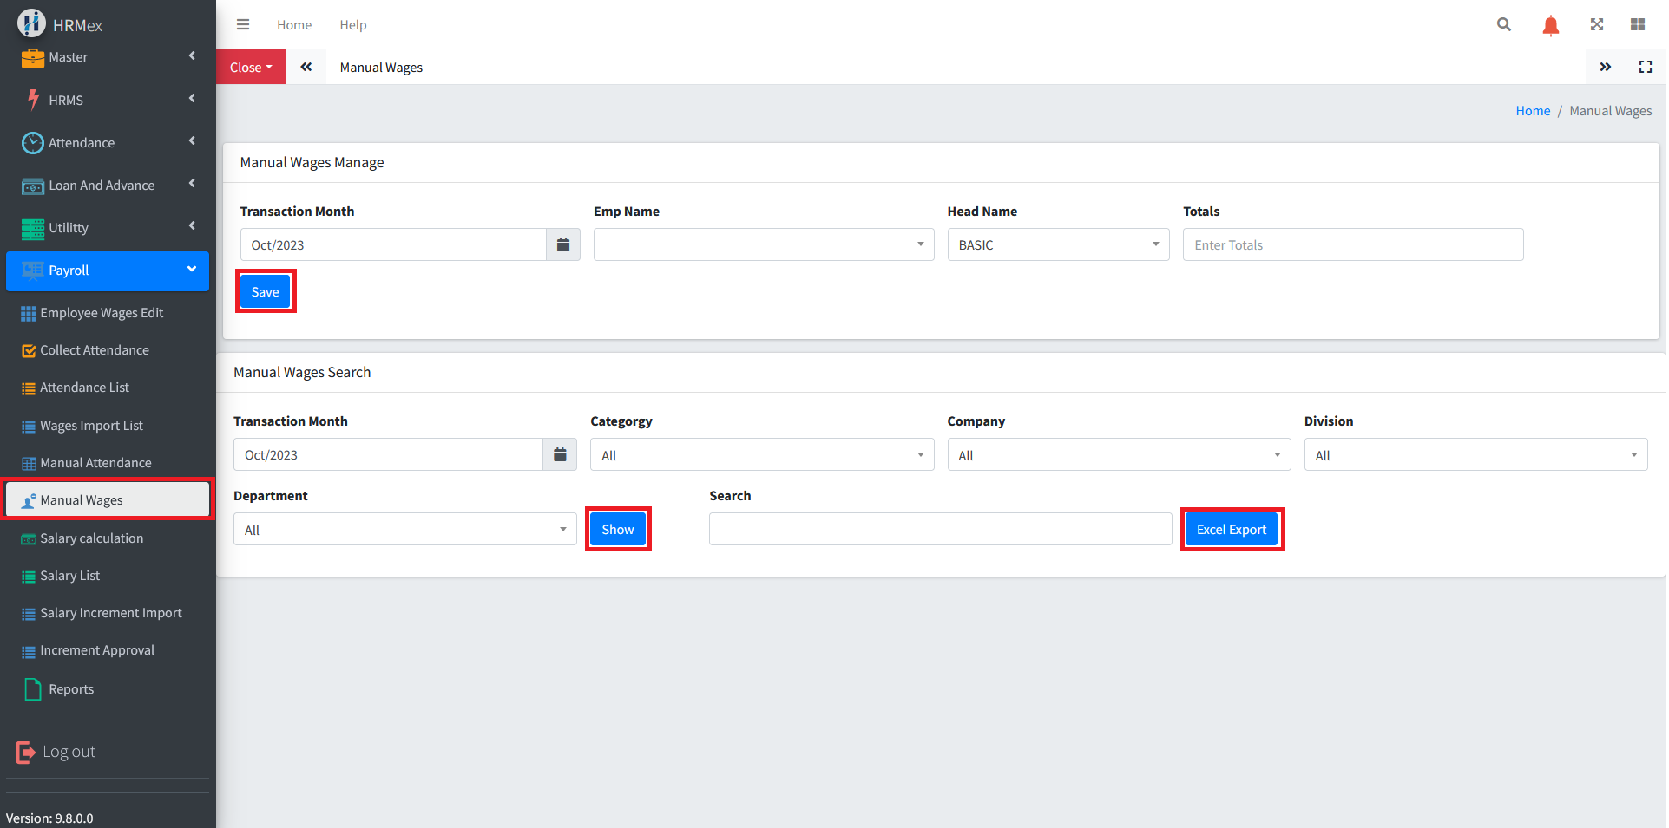Click the notification bell icon

coord(1550,25)
